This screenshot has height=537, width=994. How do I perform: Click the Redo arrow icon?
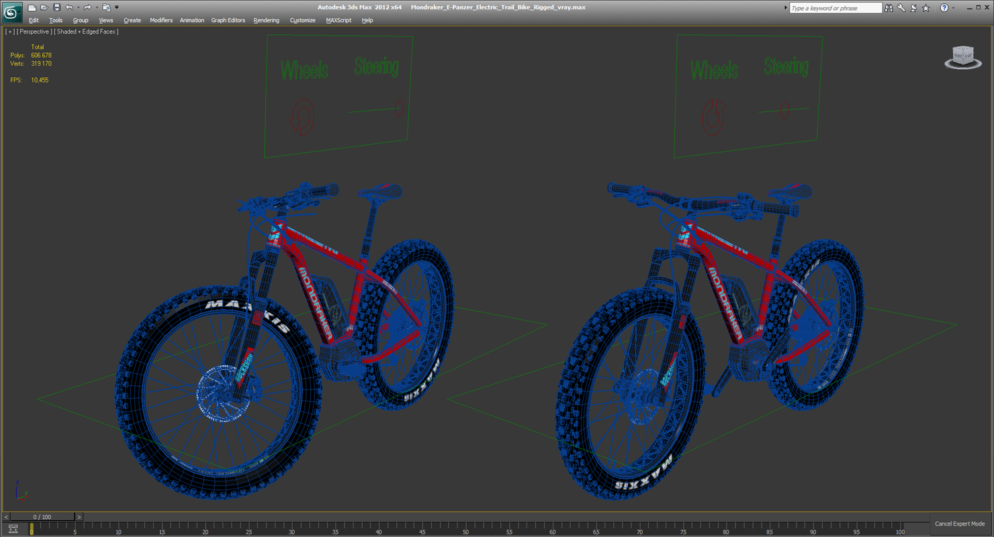point(87,7)
